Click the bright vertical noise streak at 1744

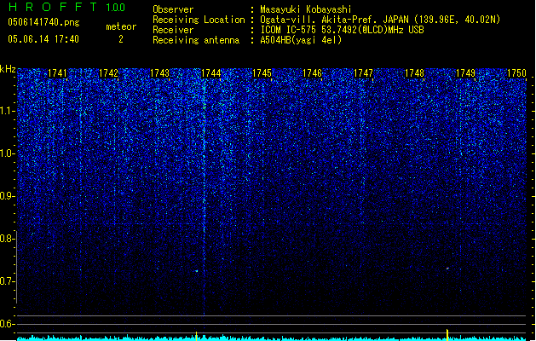204,197
